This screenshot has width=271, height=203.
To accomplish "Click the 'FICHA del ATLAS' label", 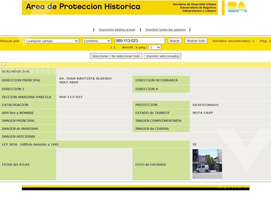I will (x=15, y=165).
